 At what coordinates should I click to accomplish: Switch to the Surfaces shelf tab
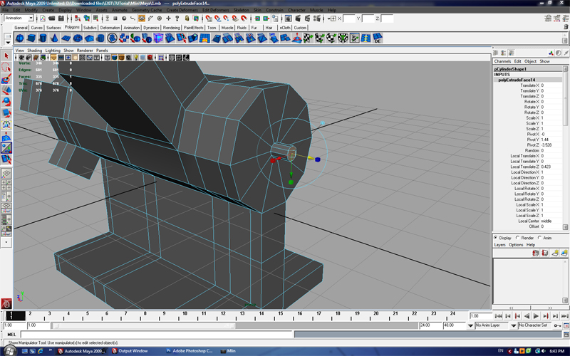tap(54, 28)
